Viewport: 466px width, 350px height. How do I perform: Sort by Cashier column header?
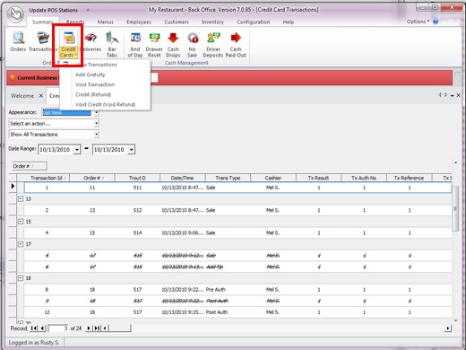(x=273, y=178)
